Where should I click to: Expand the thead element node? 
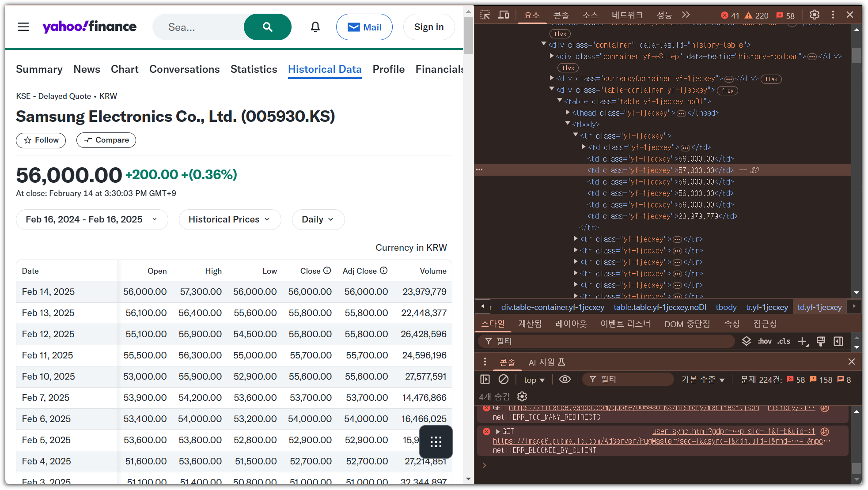click(568, 113)
